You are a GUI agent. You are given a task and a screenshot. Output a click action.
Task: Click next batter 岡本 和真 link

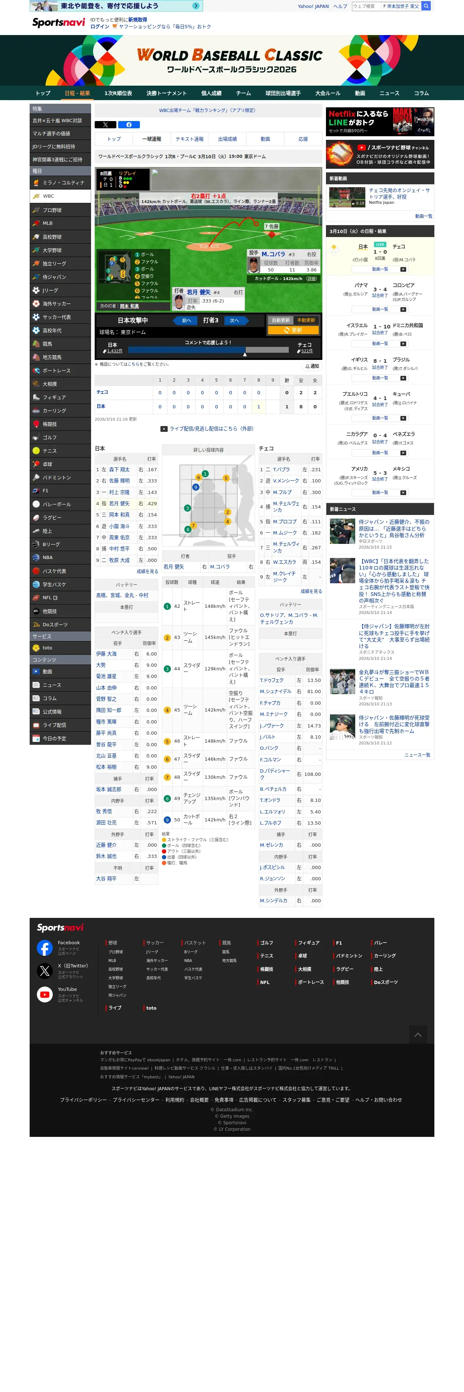click(x=129, y=306)
